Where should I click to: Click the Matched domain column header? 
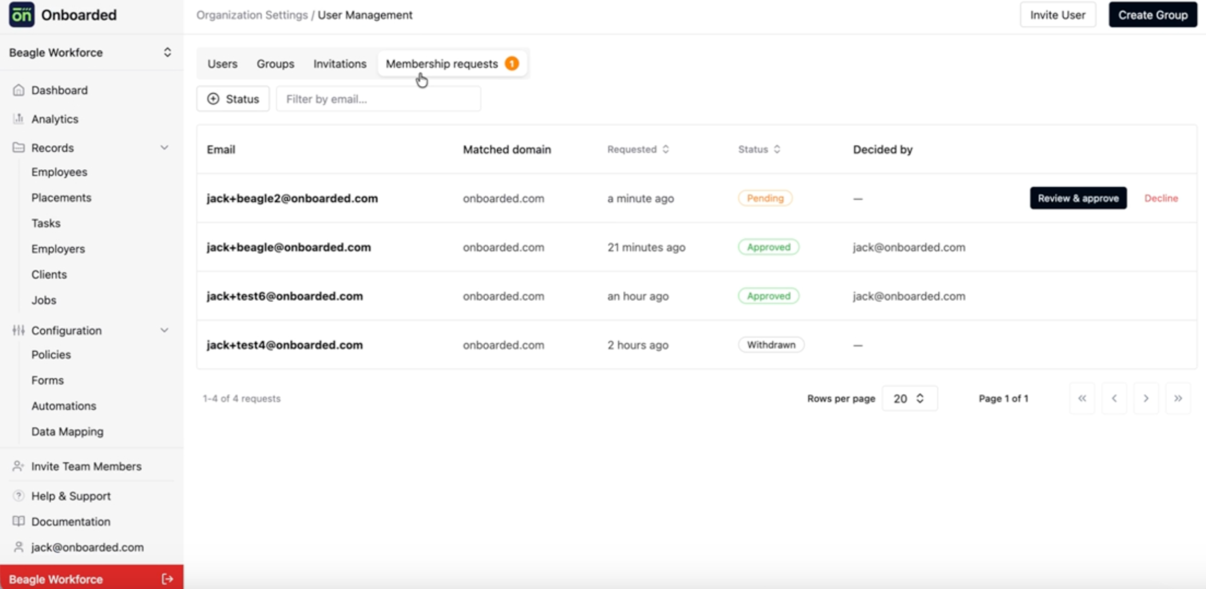tap(507, 149)
